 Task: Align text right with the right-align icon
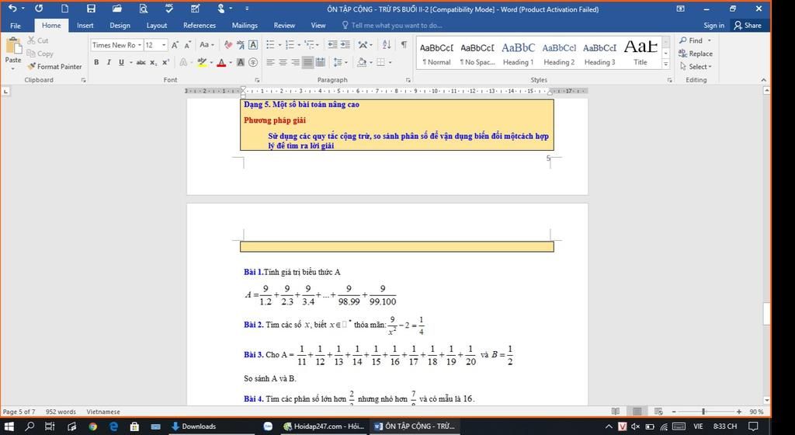click(x=295, y=62)
